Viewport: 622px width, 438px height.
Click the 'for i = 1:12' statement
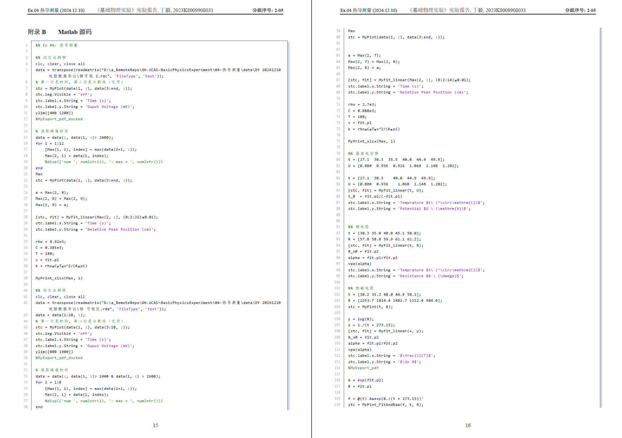[49, 143]
